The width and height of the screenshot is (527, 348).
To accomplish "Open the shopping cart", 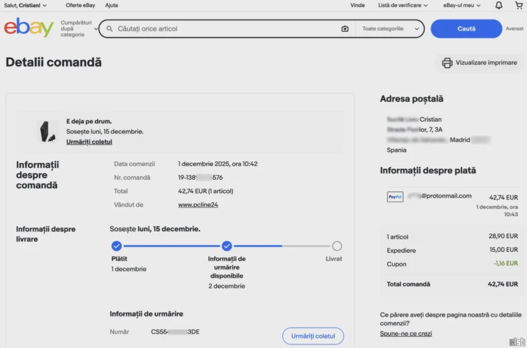I will click(518, 5).
